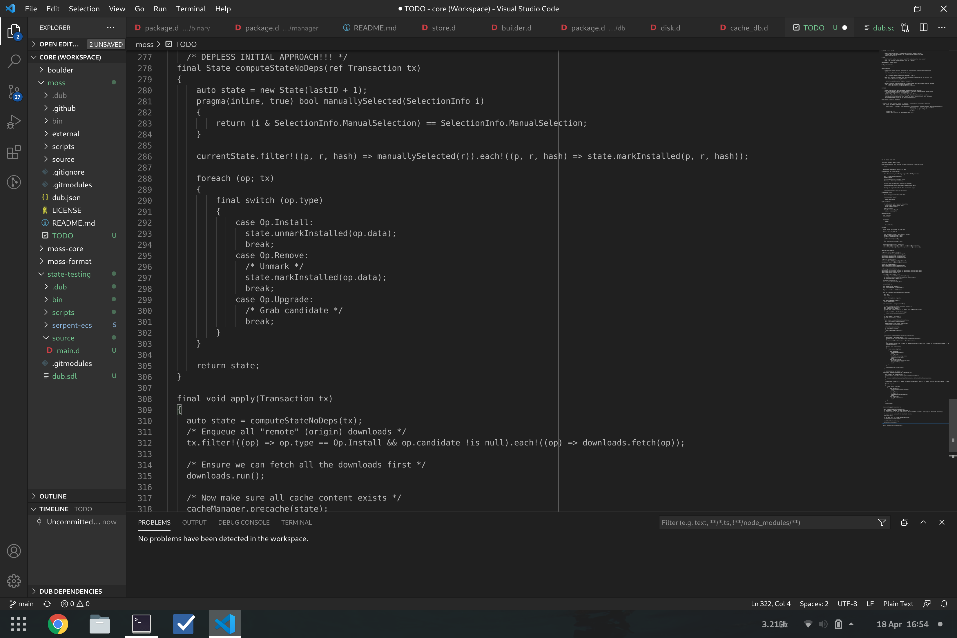Open Source Control view with 27 changes
The width and height of the screenshot is (957, 638).
click(14, 92)
